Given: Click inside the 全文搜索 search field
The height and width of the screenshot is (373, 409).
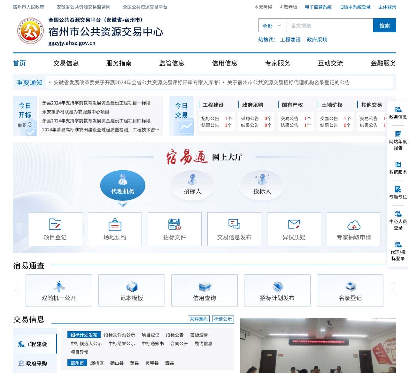Looking at the screenshot, I should (330, 26).
